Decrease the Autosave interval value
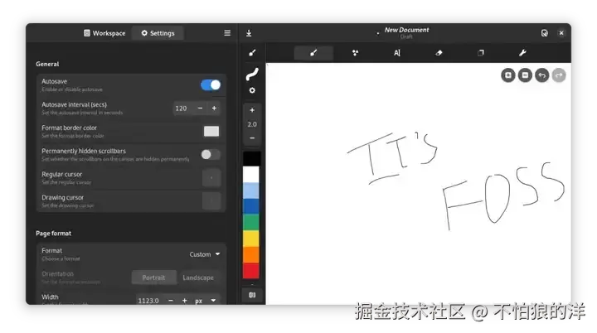The height and width of the screenshot is (333, 597). 200,109
